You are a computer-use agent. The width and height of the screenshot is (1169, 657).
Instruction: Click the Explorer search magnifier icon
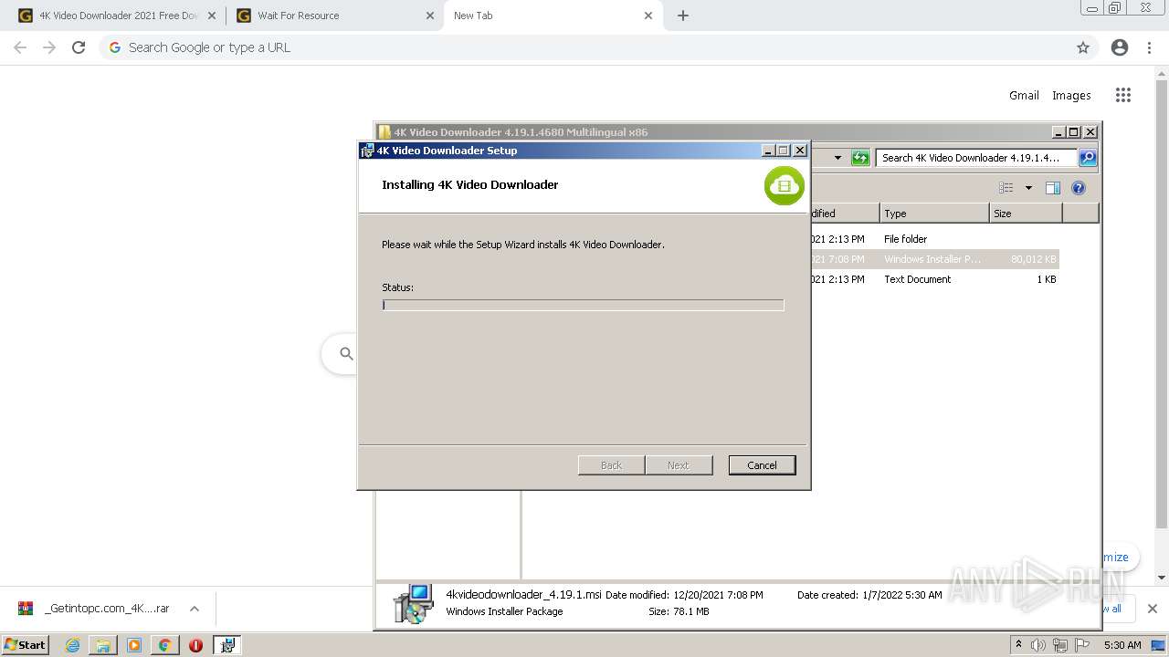click(x=1088, y=158)
